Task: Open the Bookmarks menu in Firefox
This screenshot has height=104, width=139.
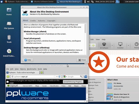Action: point(32,69)
